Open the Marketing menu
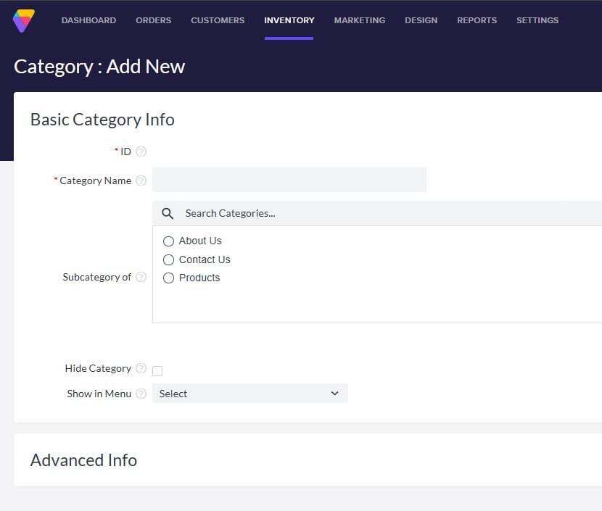The width and height of the screenshot is (602, 511). click(x=359, y=20)
